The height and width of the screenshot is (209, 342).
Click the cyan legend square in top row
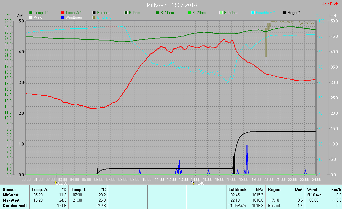tap(253, 13)
